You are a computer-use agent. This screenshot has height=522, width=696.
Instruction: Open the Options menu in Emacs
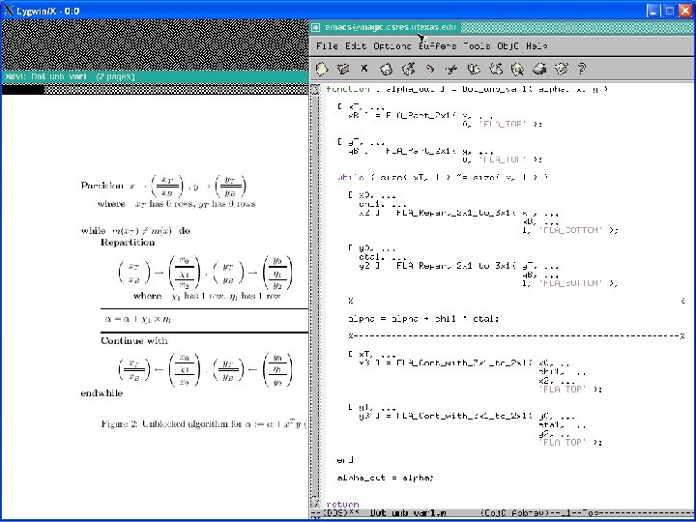(391, 46)
